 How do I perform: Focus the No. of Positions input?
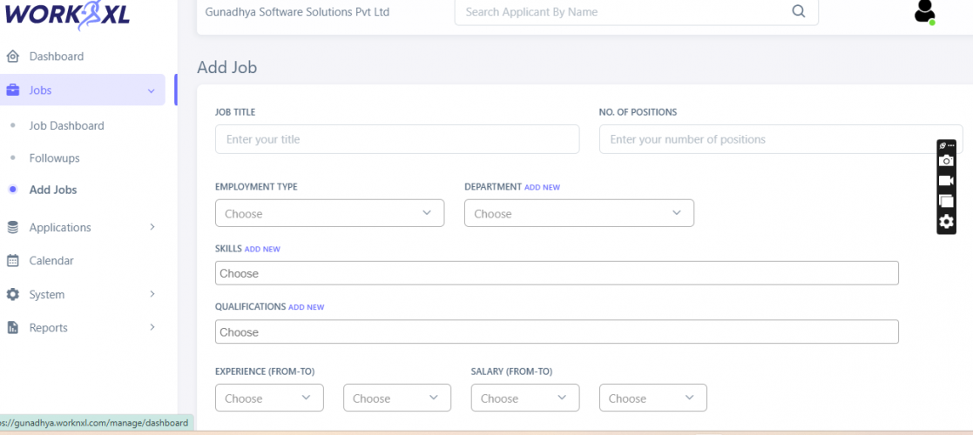780,139
